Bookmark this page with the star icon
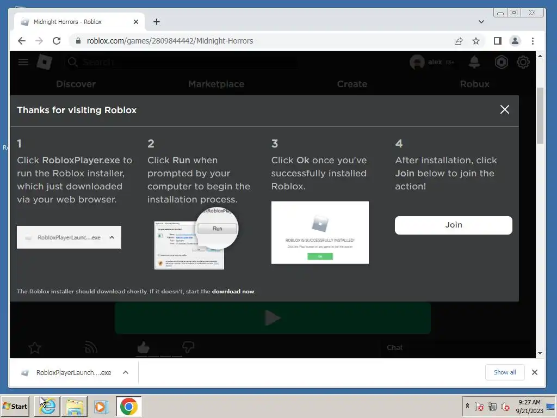557x418 pixels. [x=476, y=41]
